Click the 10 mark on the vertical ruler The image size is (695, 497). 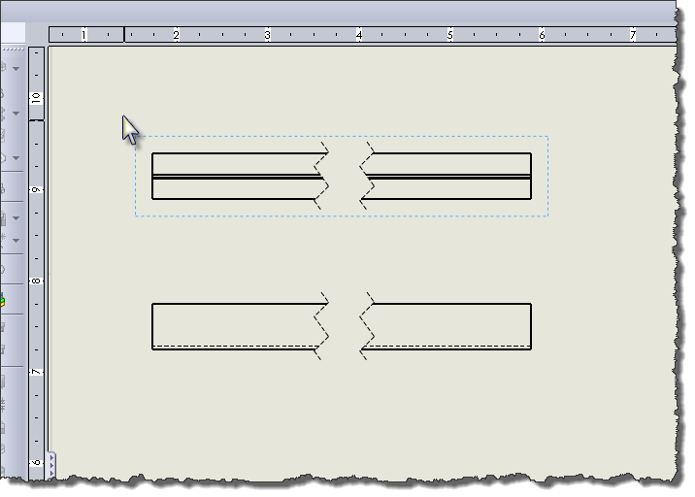pos(36,98)
